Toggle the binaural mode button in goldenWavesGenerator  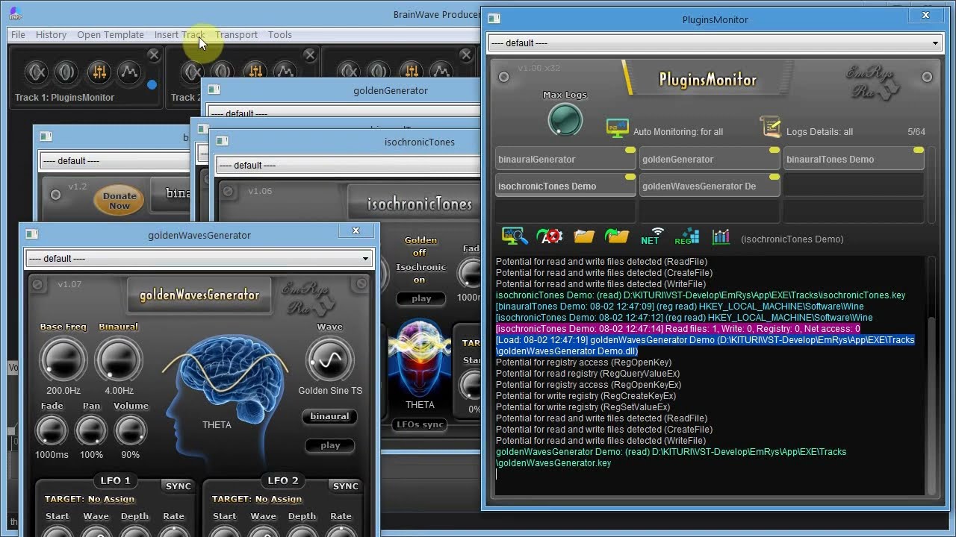(329, 417)
